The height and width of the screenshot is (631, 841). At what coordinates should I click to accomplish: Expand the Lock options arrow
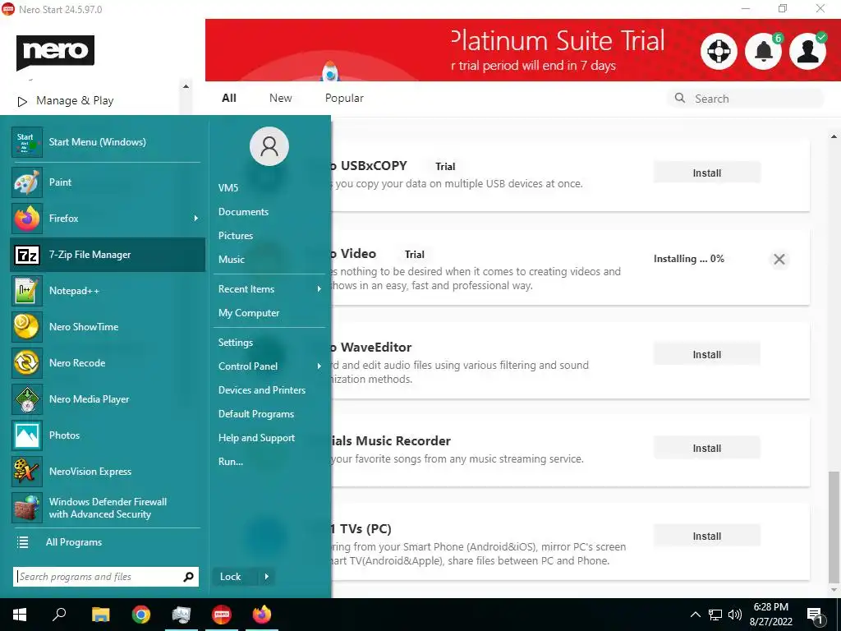[266, 577]
